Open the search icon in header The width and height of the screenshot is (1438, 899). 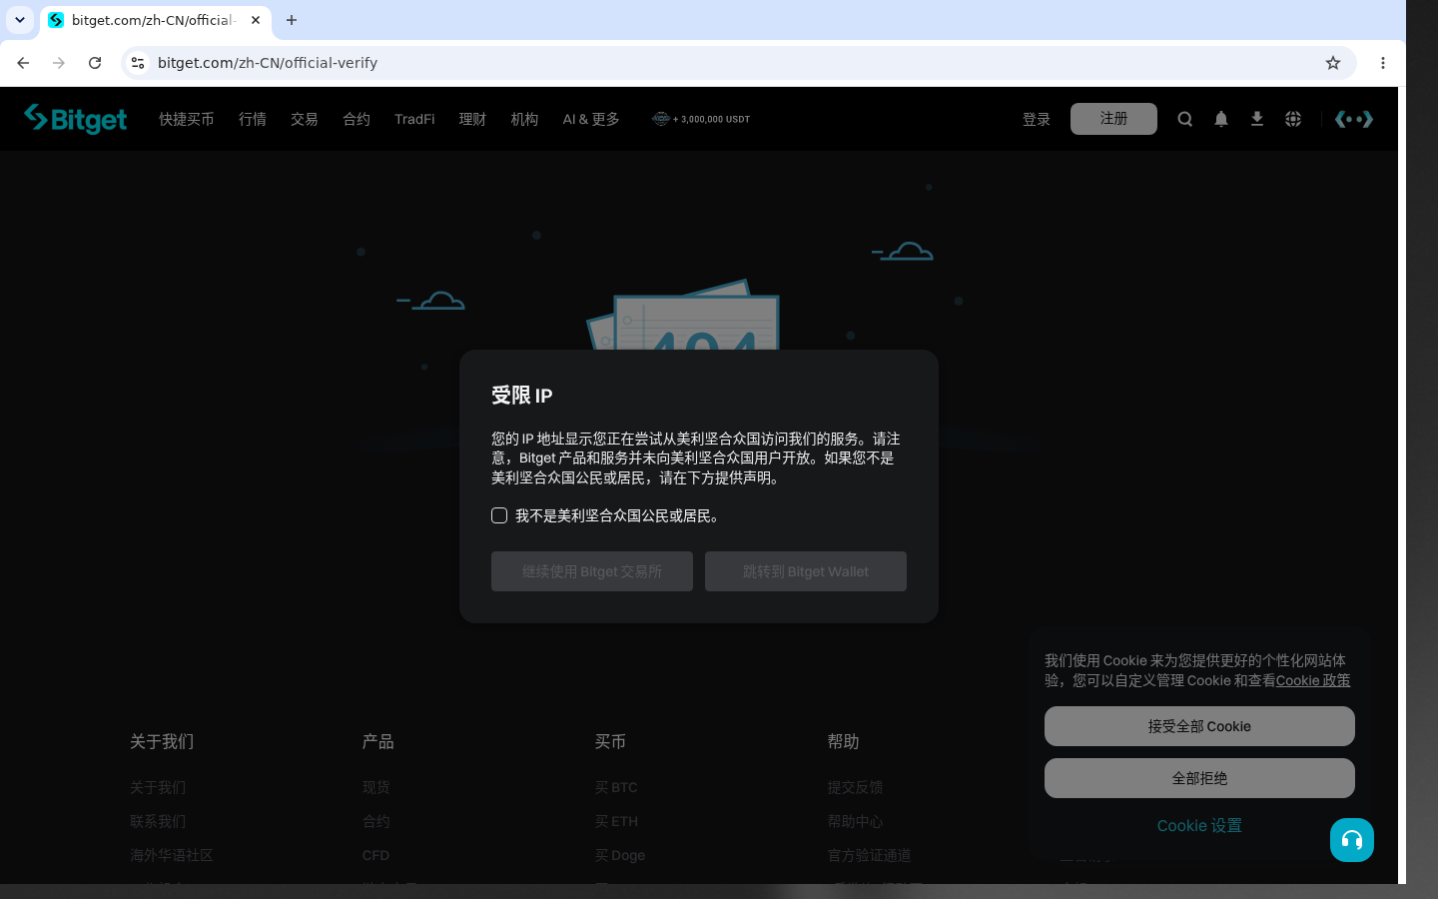click(x=1185, y=119)
